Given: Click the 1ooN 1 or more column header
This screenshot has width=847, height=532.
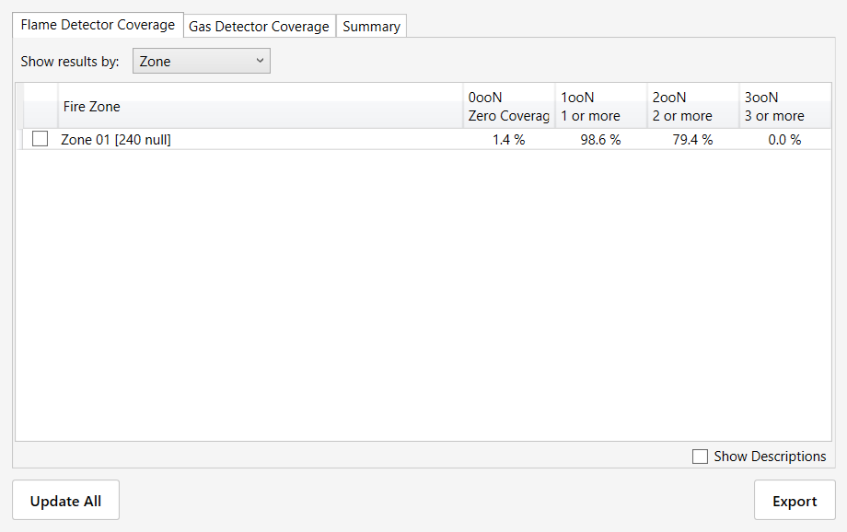Looking at the screenshot, I should pyautogui.click(x=600, y=106).
